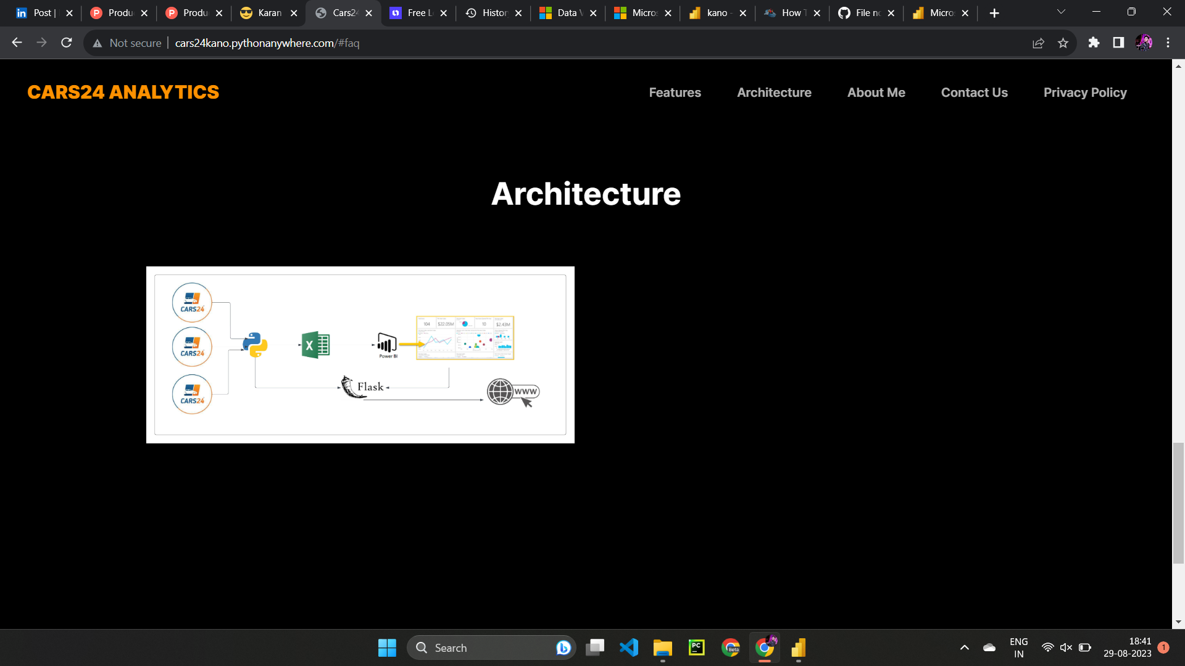
Task: Open the Privacy Policy nav link
Action: (x=1085, y=92)
